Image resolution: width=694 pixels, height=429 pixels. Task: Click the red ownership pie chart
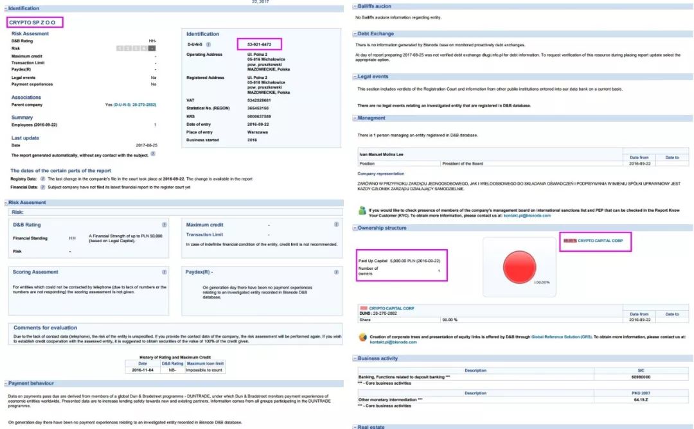pos(520,267)
